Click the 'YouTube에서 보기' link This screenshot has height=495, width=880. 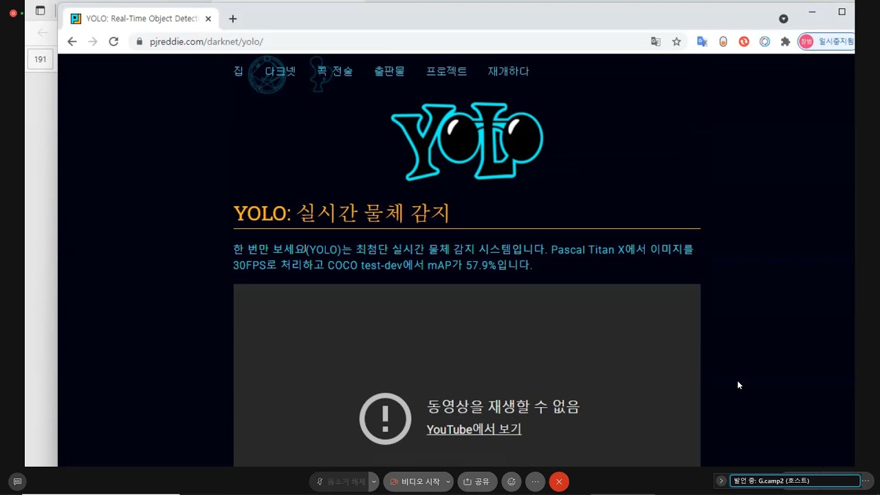(x=474, y=429)
